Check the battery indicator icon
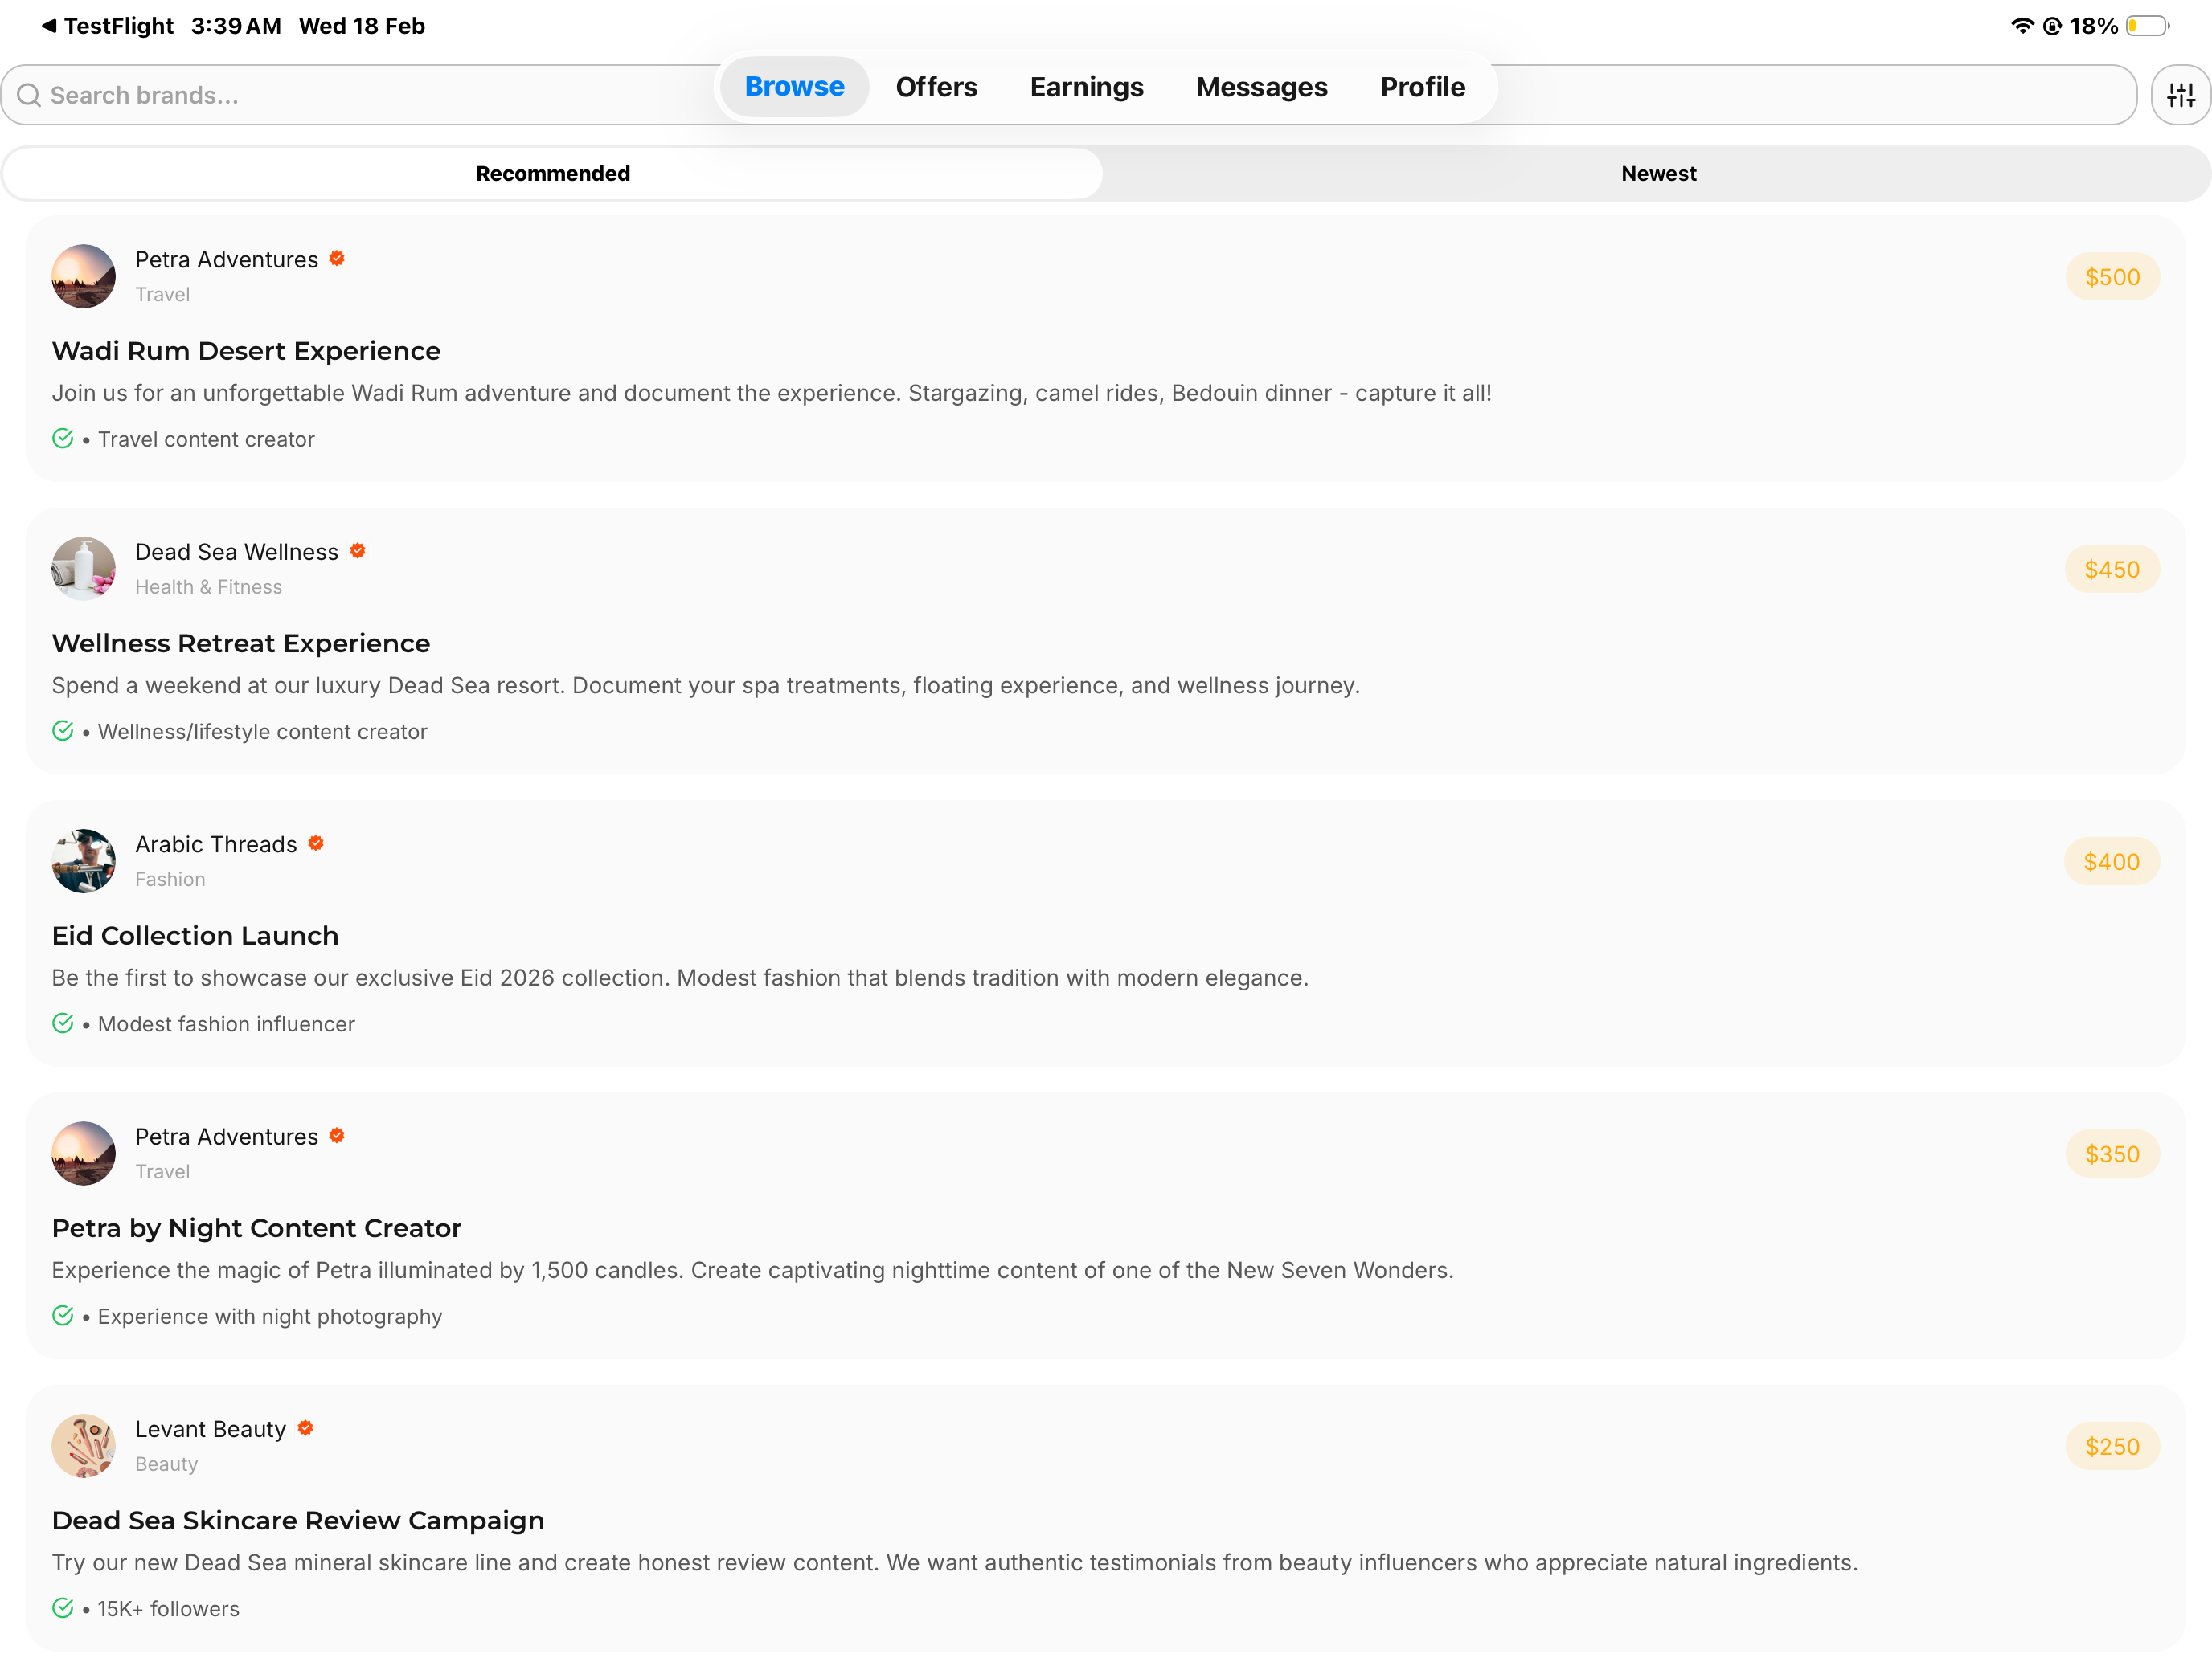The image size is (2212, 1658). coord(2147,26)
